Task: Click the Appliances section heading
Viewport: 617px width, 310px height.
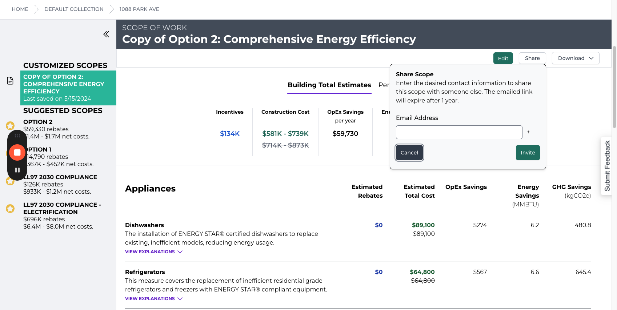Action: point(150,189)
